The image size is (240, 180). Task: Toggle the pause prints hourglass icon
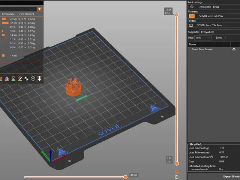13,78
